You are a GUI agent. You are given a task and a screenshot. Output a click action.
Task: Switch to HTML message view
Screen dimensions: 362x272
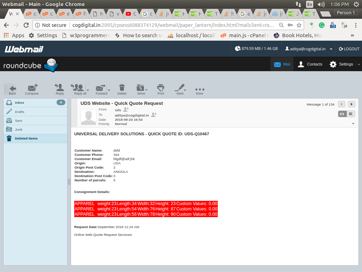(342, 114)
